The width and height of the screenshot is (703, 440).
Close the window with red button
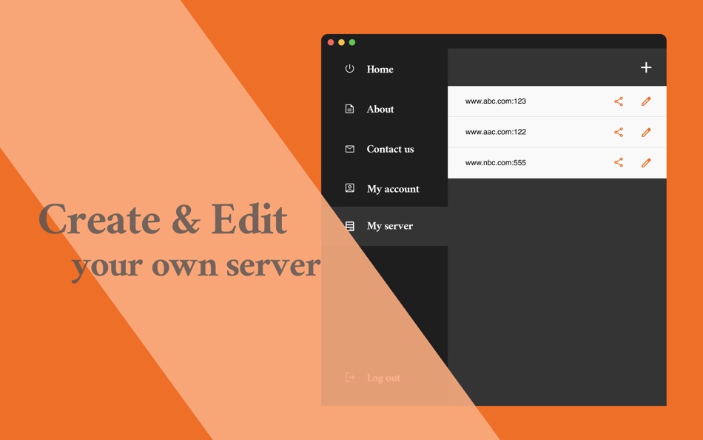pos(331,42)
